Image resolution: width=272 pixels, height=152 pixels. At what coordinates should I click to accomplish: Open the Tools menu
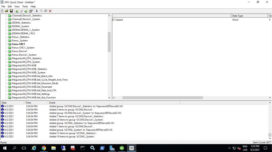[x=25, y=7]
